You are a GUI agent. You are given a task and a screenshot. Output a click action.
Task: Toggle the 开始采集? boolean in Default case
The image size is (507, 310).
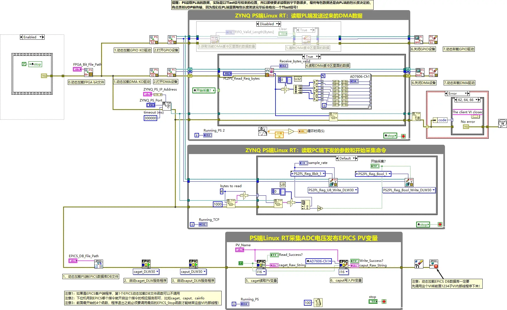pyautogui.click(x=375, y=166)
